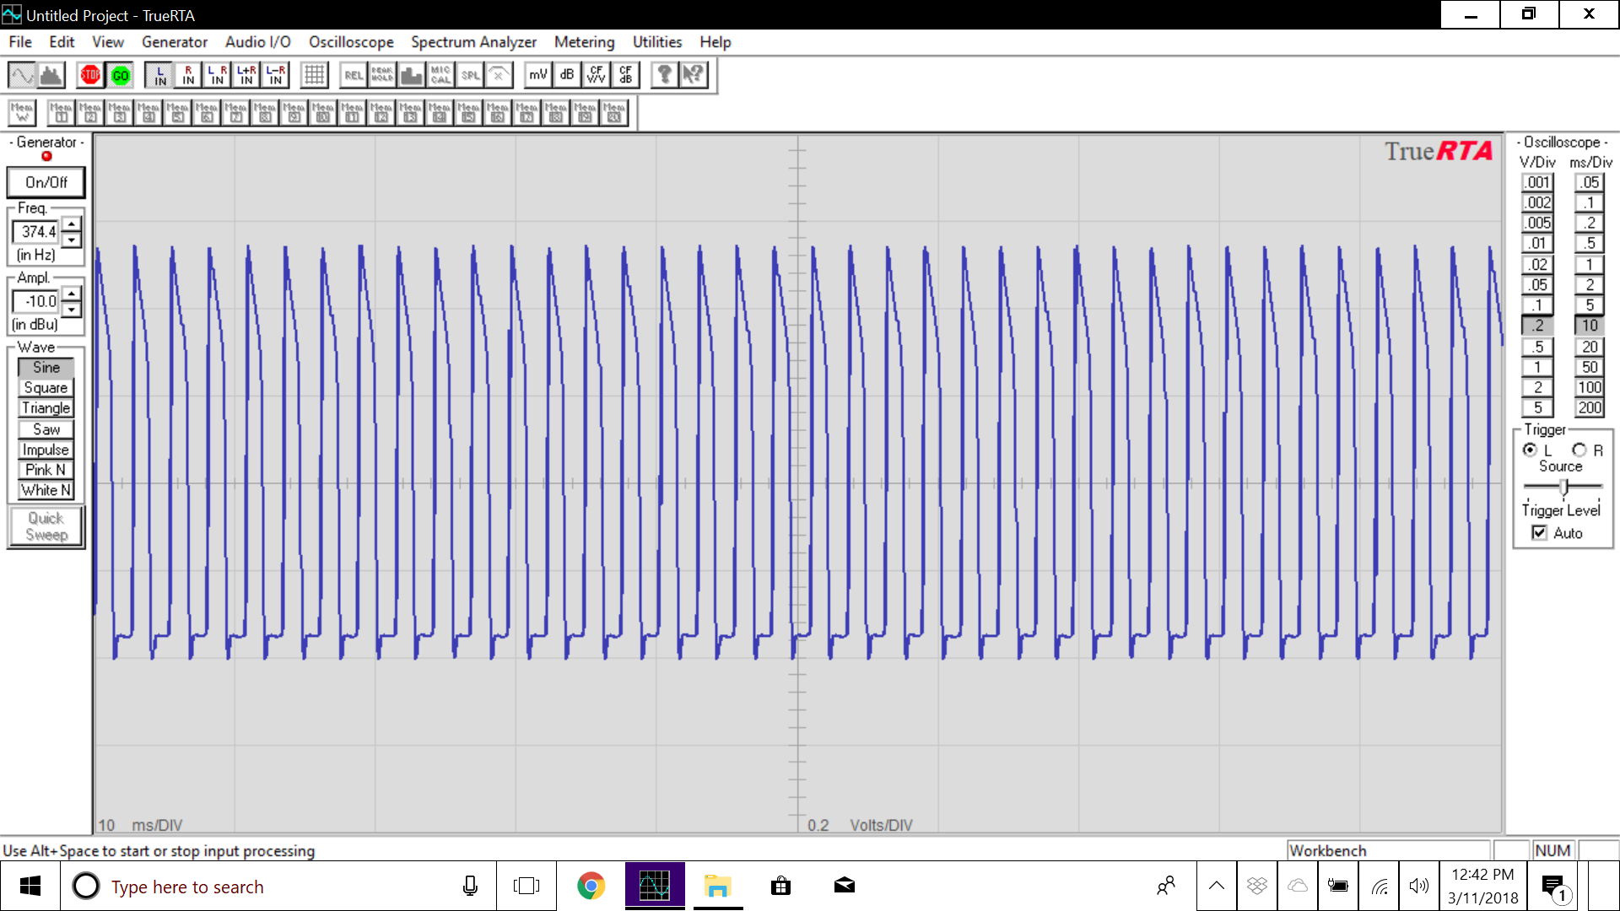Click the Trigger Level slider handle
The image size is (1620, 911).
click(x=1563, y=487)
